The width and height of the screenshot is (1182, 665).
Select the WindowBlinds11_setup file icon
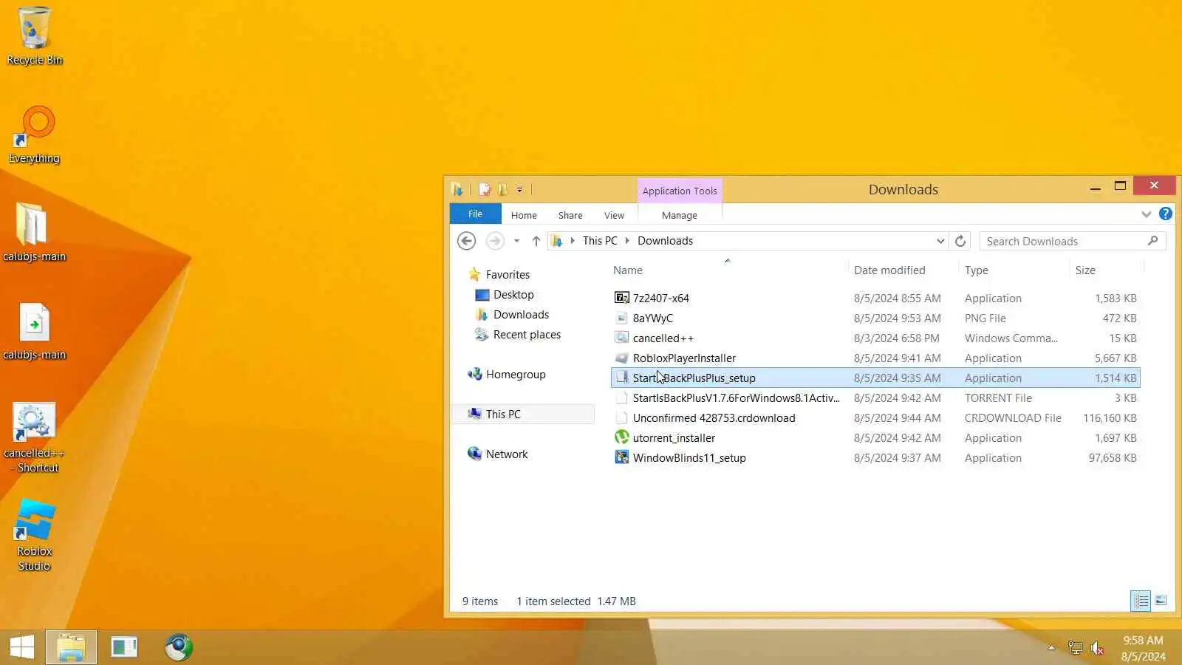pos(621,457)
